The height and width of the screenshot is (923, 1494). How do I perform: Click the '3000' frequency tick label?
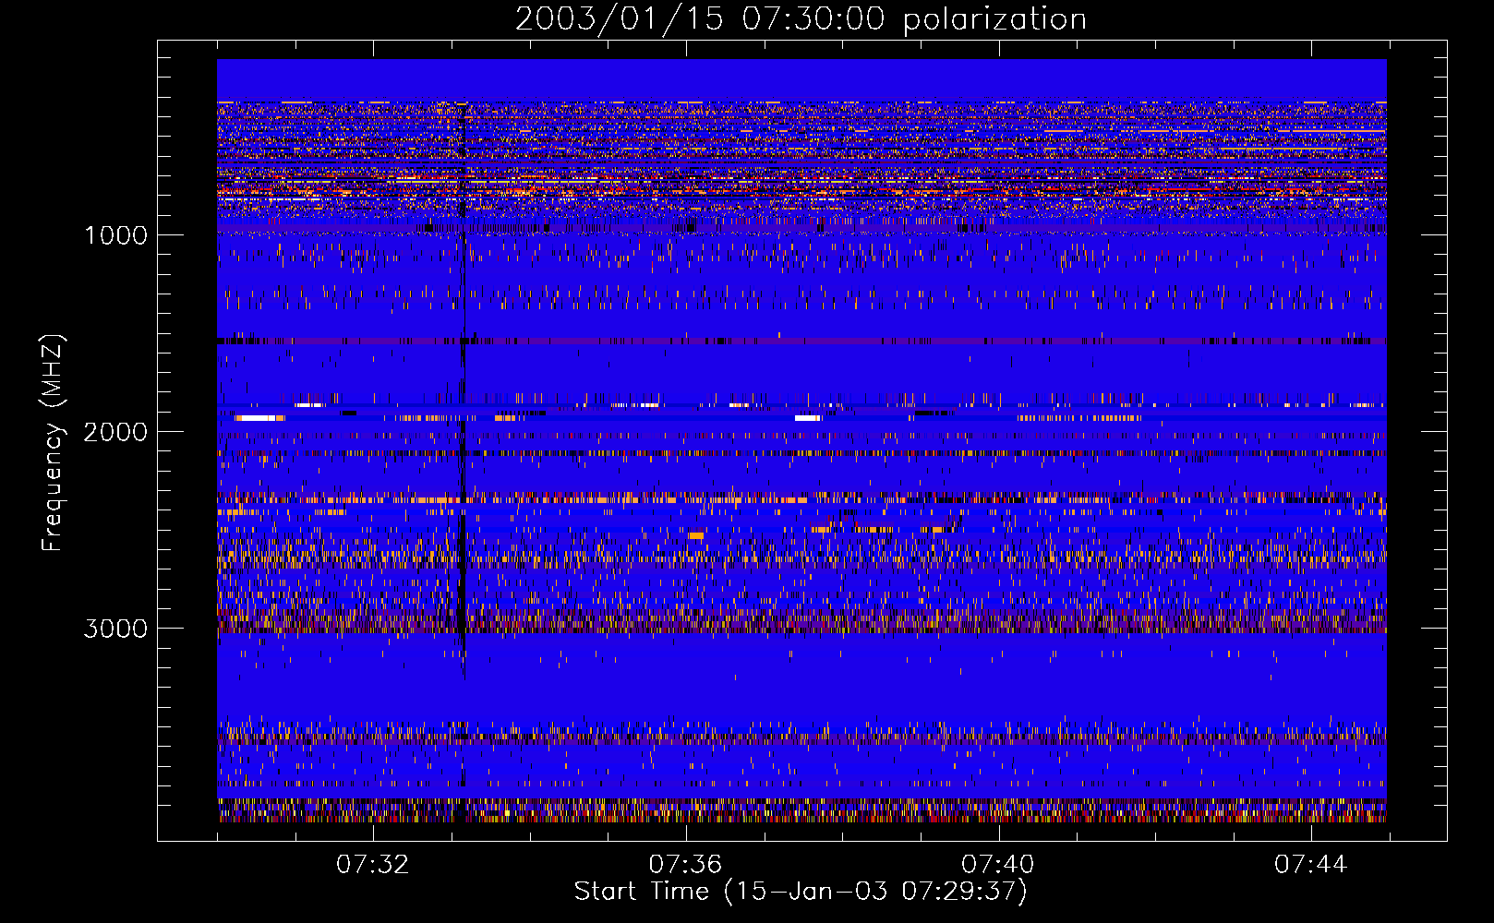pos(115,629)
